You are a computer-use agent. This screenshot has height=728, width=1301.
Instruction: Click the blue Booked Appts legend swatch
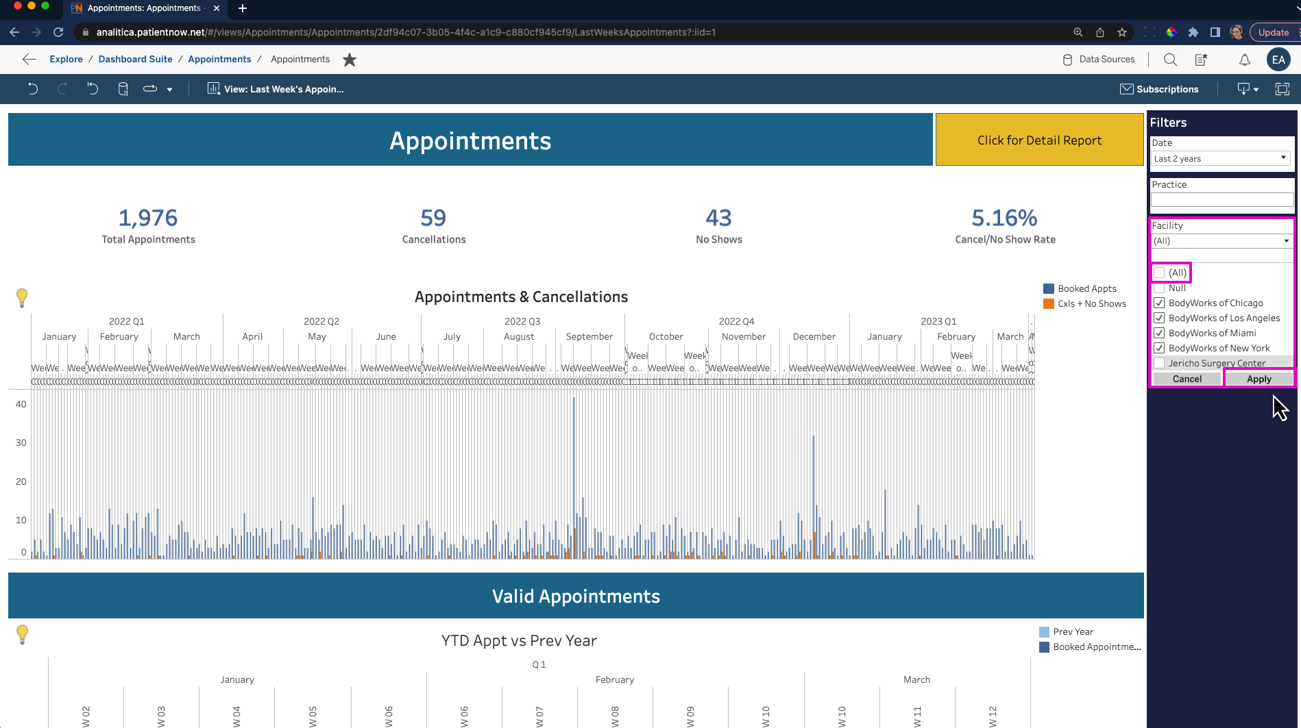pos(1048,288)
